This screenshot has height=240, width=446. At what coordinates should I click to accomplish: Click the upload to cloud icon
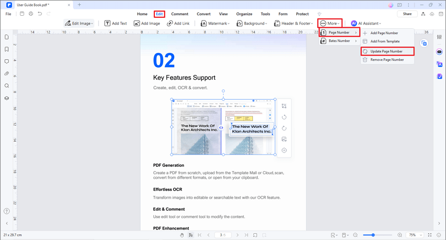coord(432,14)
